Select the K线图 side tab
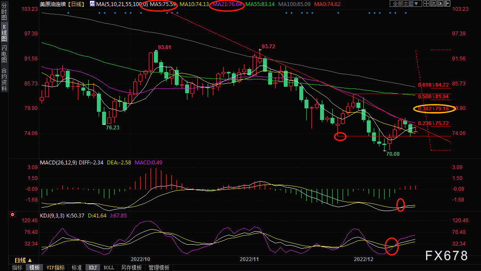 (4, 33)
